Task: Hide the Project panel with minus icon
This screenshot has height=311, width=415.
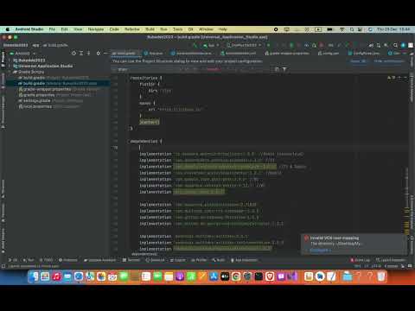Action: click(105, 54)
